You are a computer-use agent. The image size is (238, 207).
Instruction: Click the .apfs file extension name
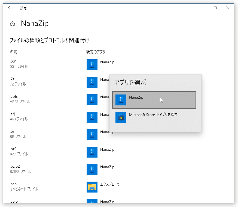click(14, 96)
